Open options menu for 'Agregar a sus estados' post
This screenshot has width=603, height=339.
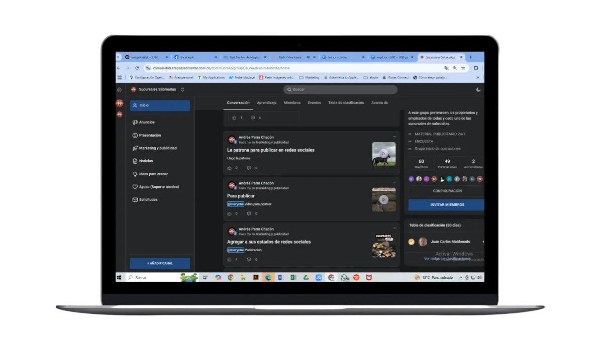click(x=395, y=228)
